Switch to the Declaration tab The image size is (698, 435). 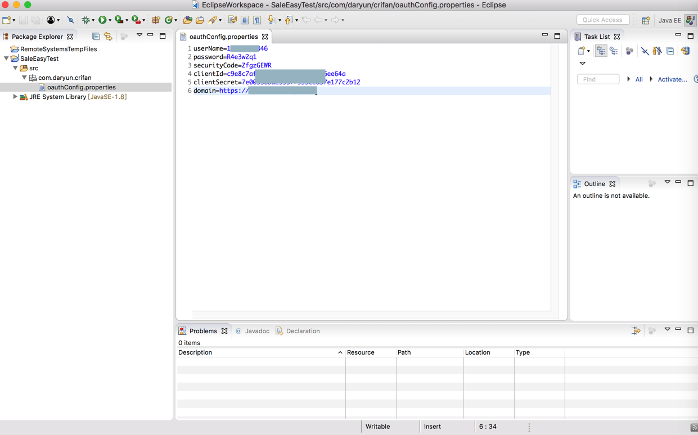pyautogui.click(x=302, y=331)
